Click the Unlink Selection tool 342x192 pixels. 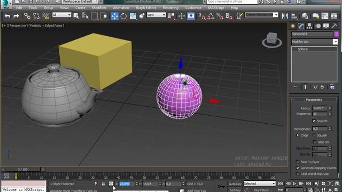pyautogui.click(x=36, y=16)
